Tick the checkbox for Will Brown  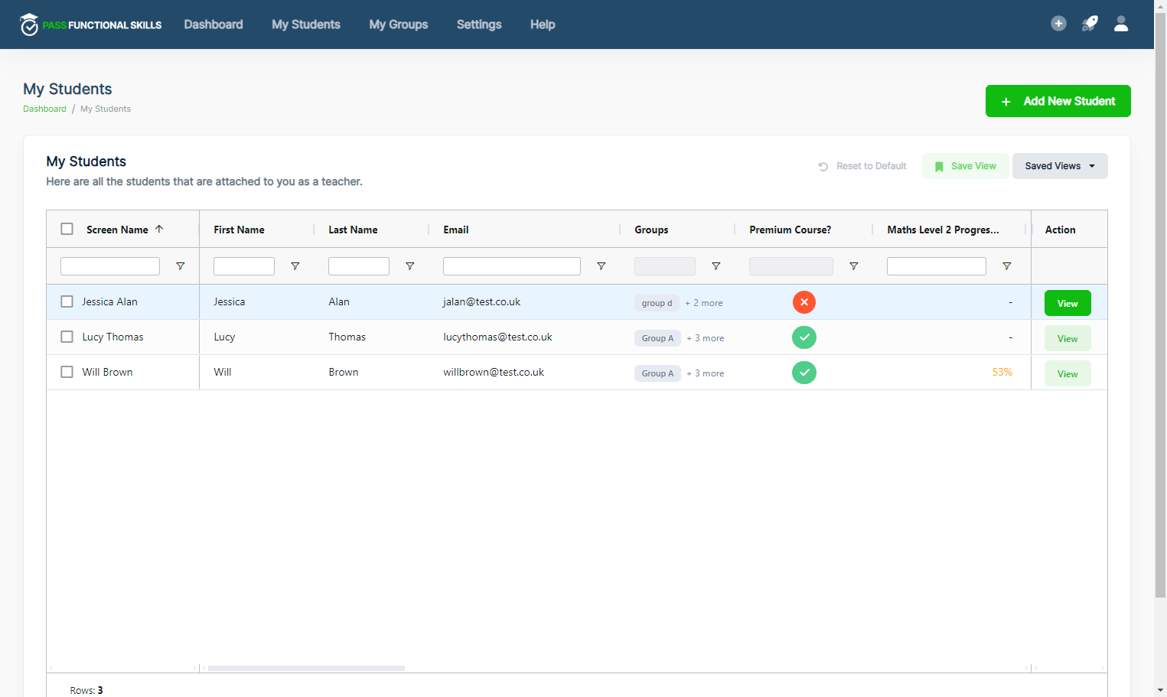(x=67, y=372)
